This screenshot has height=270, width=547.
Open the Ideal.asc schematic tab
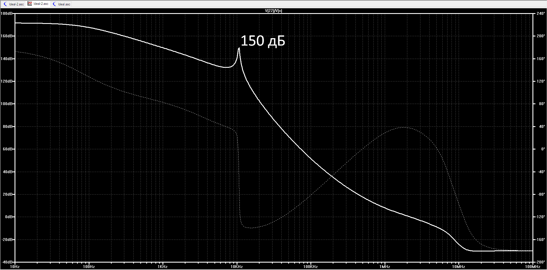[x=61, y=4]
